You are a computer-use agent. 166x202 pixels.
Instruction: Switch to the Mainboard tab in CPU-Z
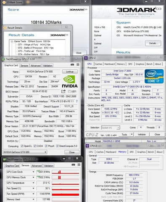click(110, 64)
